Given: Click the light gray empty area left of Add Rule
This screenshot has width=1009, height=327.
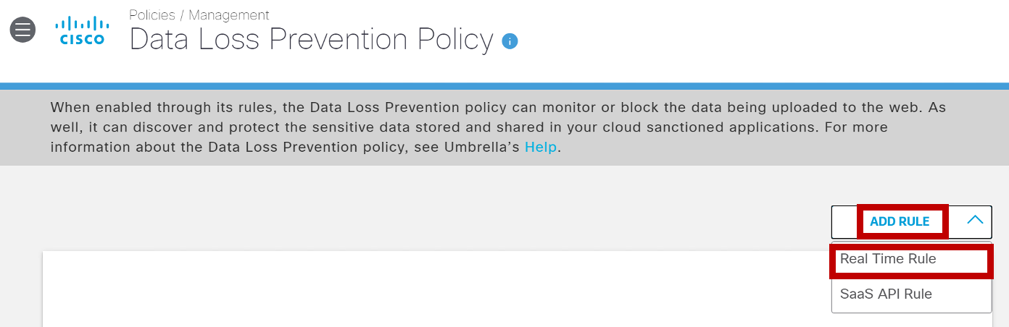Looking at the screenshot, I should pyautogui.click(x=435, y=210).
